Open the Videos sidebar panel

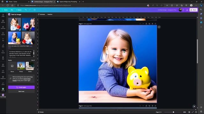tap(3, 71)
